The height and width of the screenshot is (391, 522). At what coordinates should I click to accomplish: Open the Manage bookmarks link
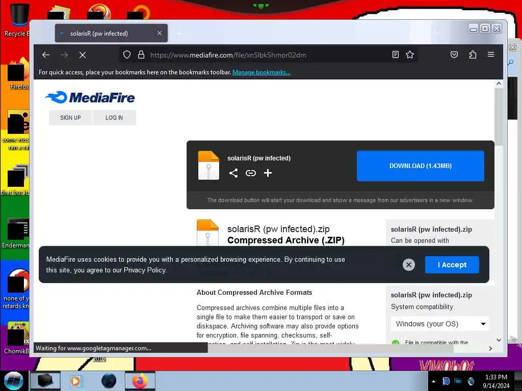tap(262, 72)
